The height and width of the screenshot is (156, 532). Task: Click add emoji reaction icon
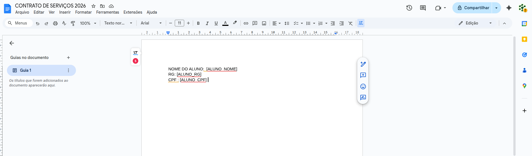tap(363, 86)
